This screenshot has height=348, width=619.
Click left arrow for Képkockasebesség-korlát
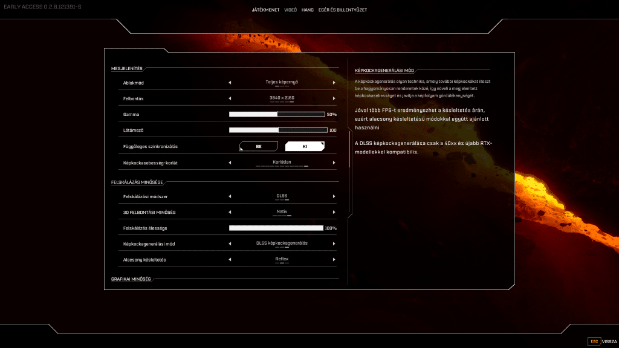(x=230, y=163)
